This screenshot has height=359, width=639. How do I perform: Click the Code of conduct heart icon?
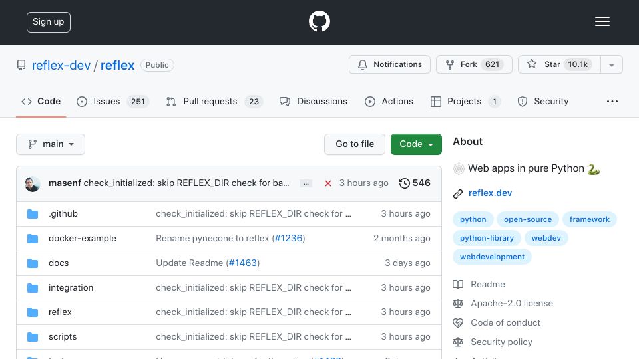[x=458, y=323]
